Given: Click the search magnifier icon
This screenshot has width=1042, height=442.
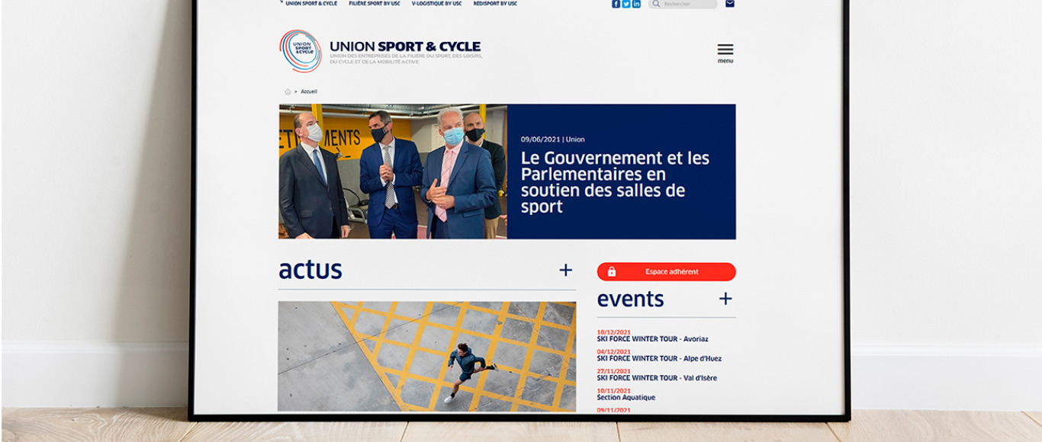Looking at the screenshot, I should click(x=656, y=4).
